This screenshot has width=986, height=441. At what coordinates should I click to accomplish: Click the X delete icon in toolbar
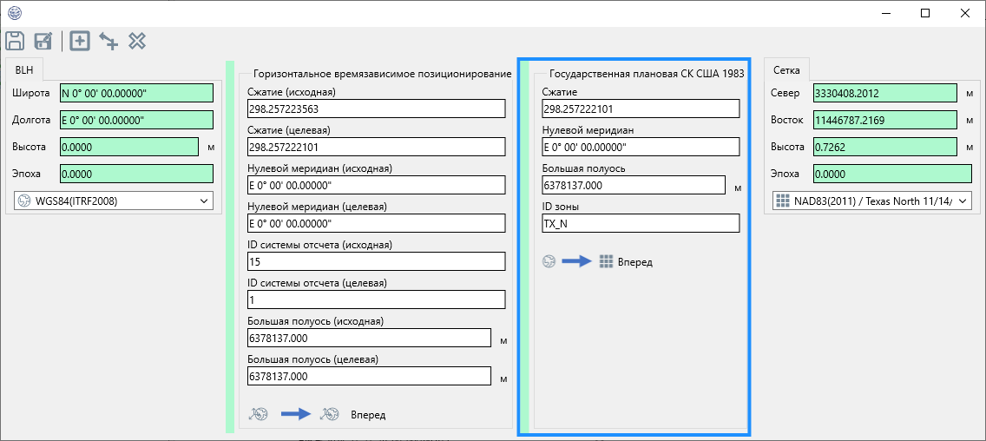point(136,41)
